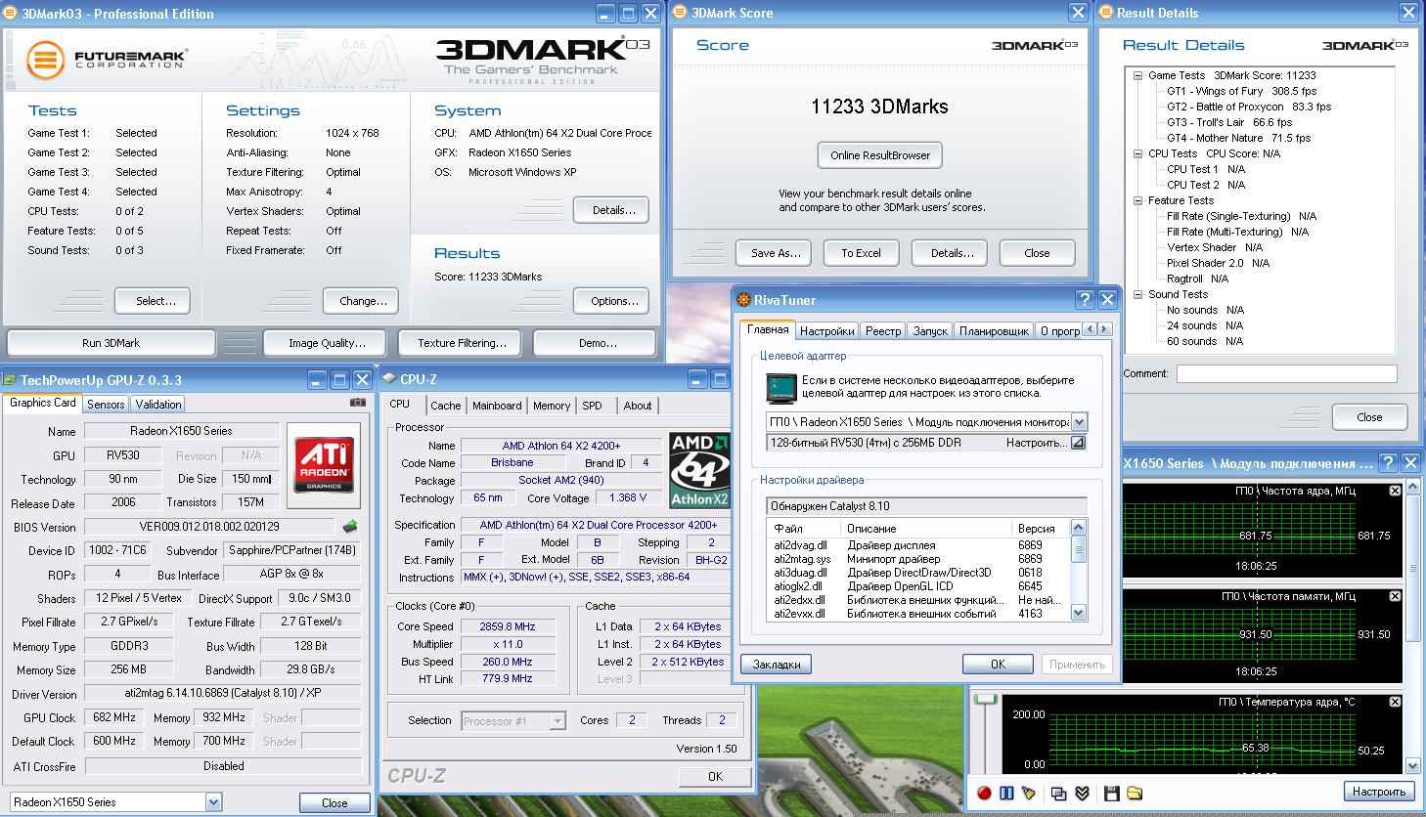This screenshot has width=1426, height=817.
Task: Open CPU-Z Processor #1 selection dropdown
Action: pyautogui.click(x=557, y=720)
